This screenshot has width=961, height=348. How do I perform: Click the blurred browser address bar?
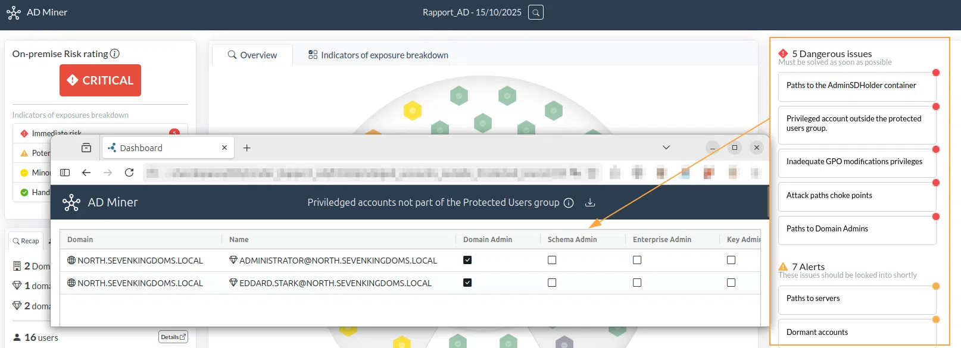(x=372, y=173)
